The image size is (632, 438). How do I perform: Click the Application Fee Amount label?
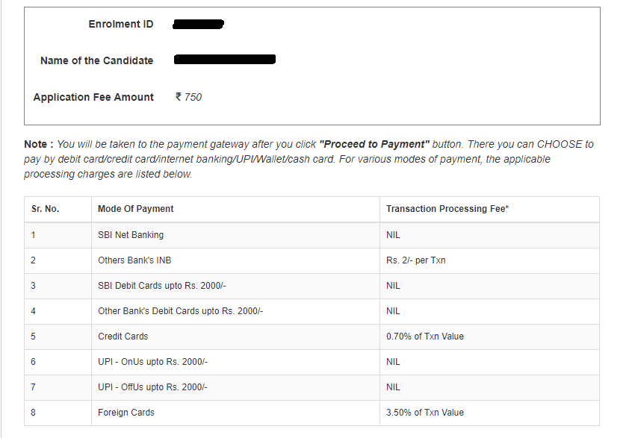93,97
